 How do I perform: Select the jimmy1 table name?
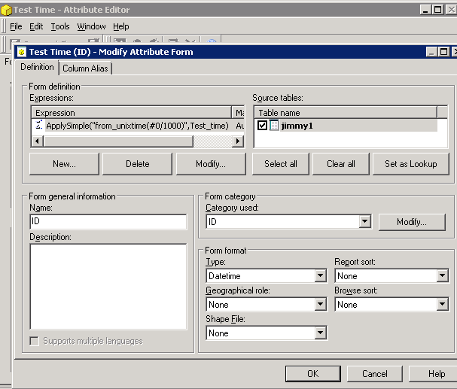297,126
